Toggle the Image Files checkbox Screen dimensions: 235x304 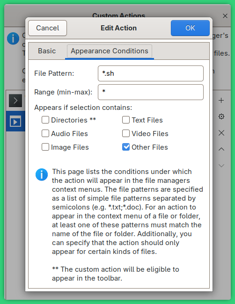(x=45, y=147)
